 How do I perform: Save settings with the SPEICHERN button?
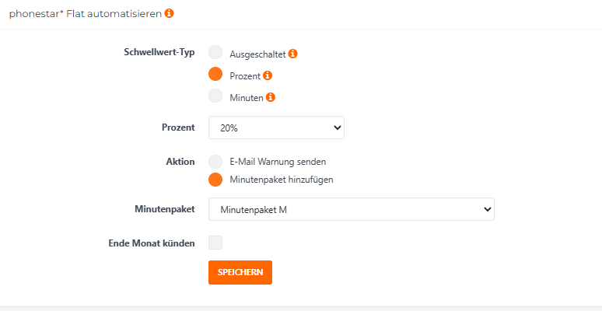point(240,273)
